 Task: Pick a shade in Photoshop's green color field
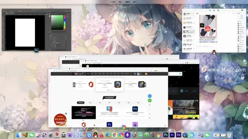tap(57, 22)
